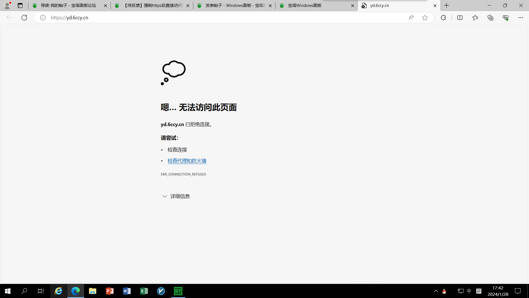529x298 pixels.
Task: Open the network status tray icon
Action: pyautogui.click(x=461, y=291)
